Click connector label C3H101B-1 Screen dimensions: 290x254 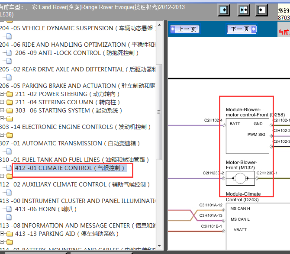click(x=211, y=226)
